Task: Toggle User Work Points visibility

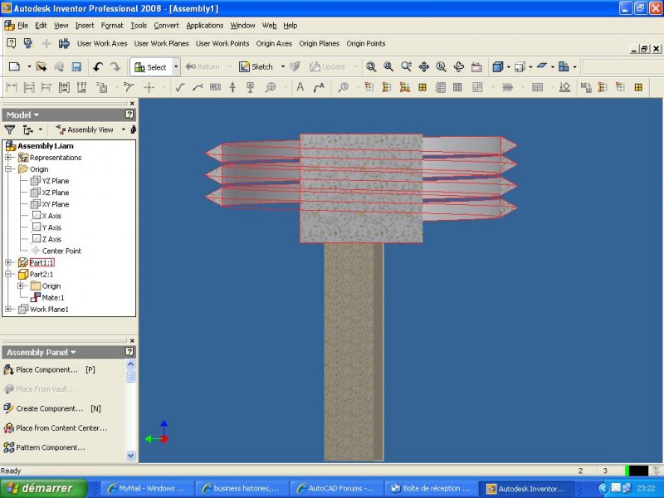Action: 222,43
